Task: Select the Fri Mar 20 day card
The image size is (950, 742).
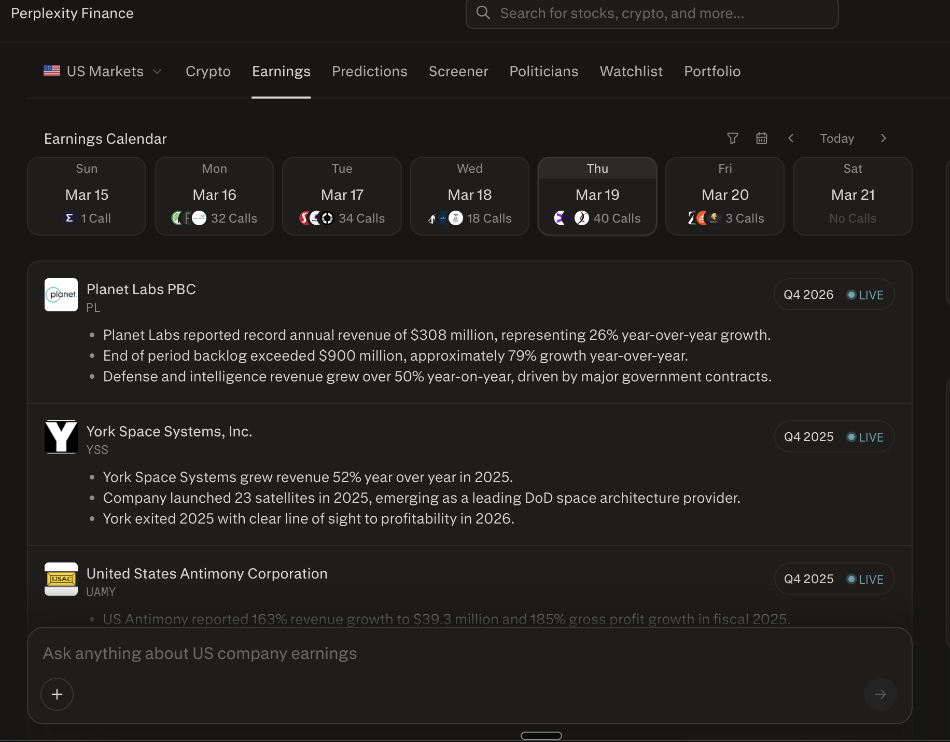Action: click(x=725, y=196)
